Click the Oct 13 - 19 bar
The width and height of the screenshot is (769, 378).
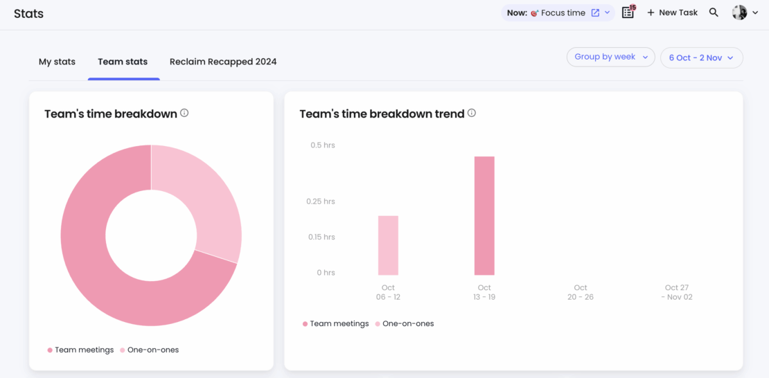pyautogui.click(x=484, y=215)
